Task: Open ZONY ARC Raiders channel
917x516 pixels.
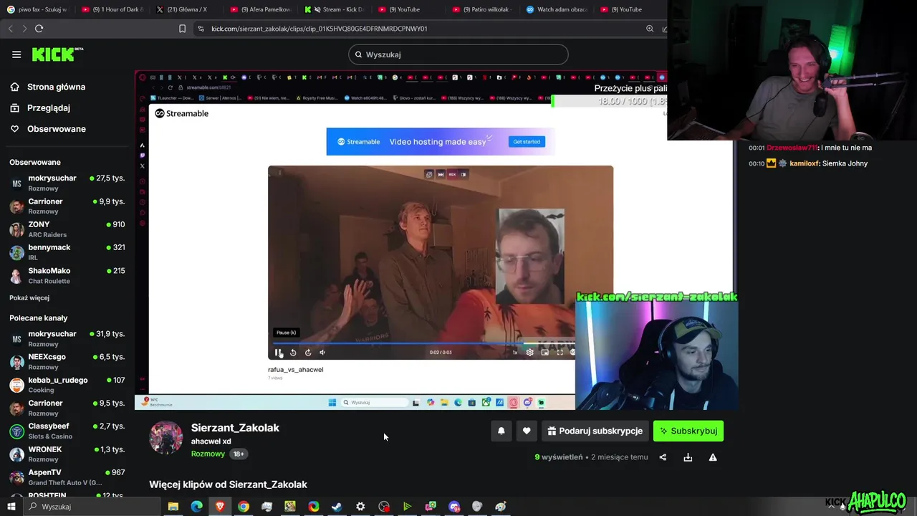Action: coord(67,229)
